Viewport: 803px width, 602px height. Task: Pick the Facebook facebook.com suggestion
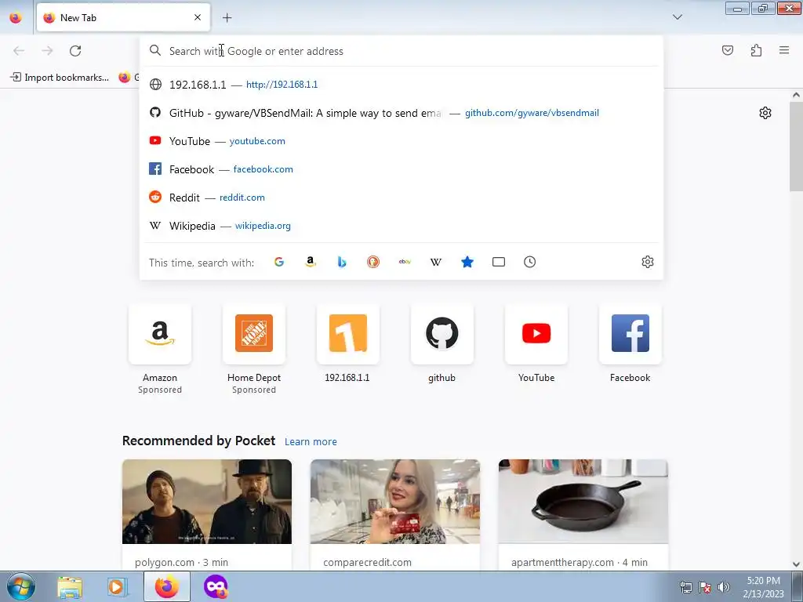click(x=401, y=169)
